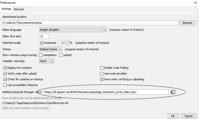Click the '(edit only when Arduino is not running)' note
This screenshot has height=119, width=199.
click(x=26, y=108)
